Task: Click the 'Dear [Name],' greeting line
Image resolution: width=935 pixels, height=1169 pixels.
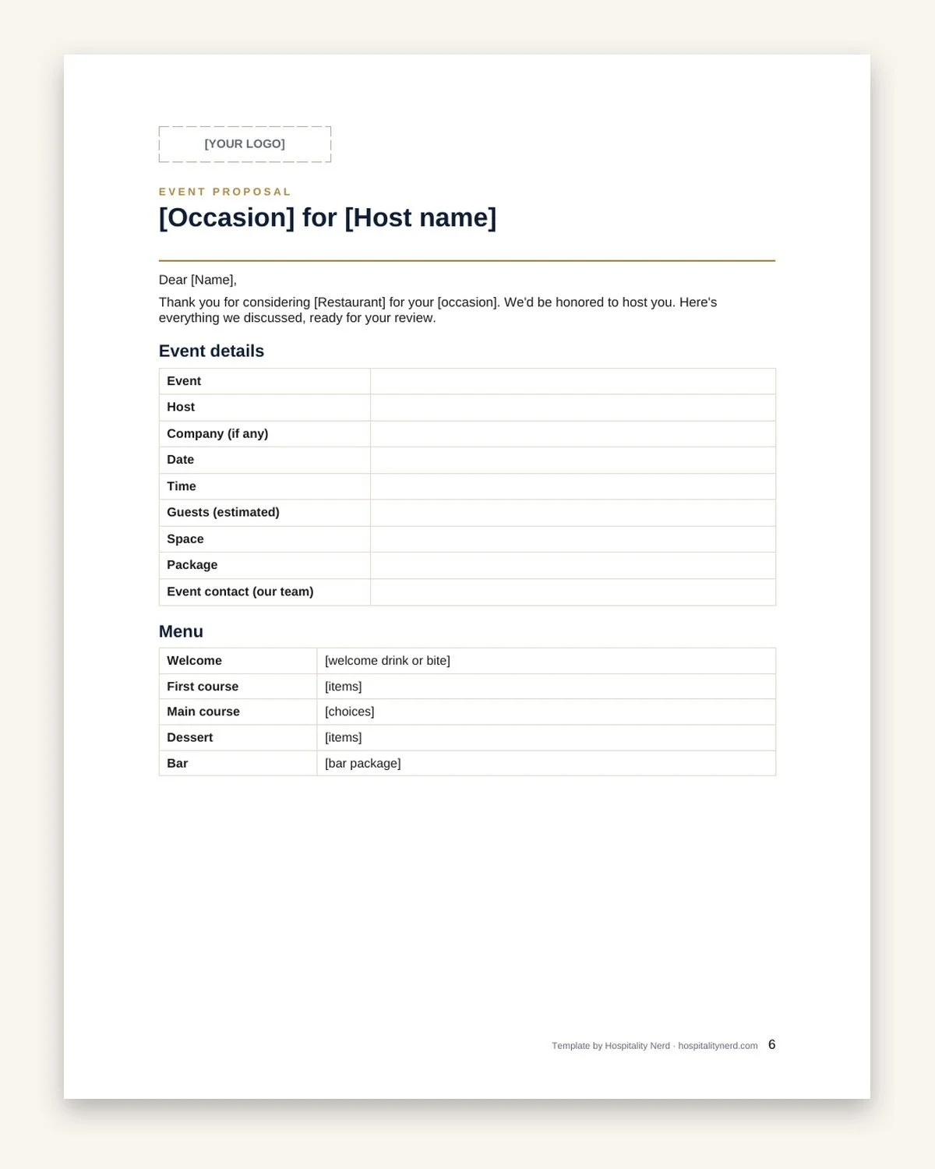Action: [x=198, y=280]
